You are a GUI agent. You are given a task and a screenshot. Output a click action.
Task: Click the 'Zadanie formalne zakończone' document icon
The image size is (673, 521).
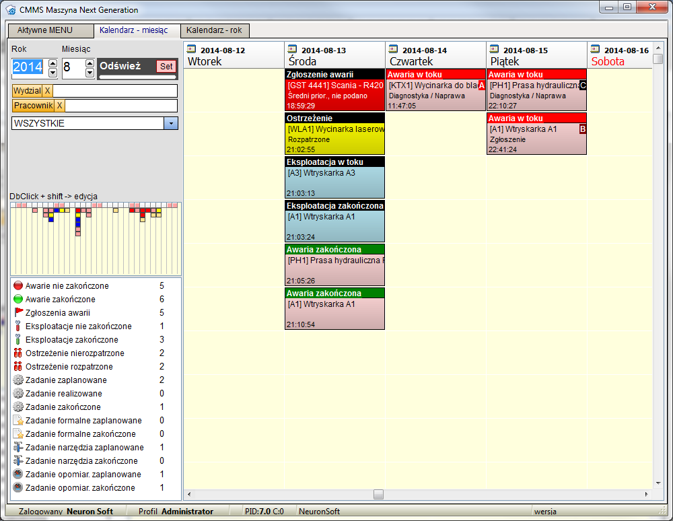pyautogui.click(x=18, y=434)
